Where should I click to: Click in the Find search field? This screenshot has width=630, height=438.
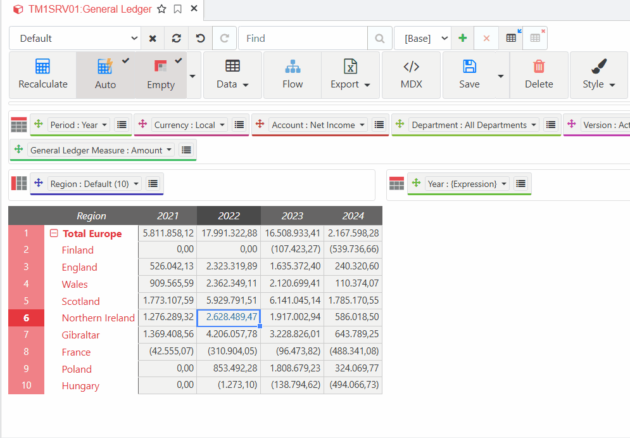point(304,38)
